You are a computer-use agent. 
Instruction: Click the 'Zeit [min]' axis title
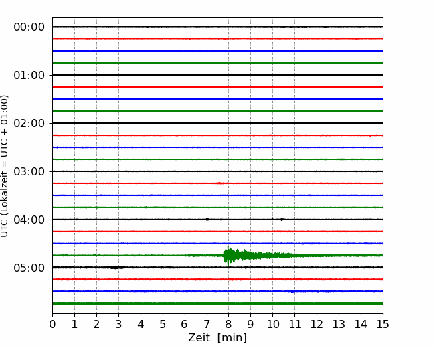pos(217,338)
